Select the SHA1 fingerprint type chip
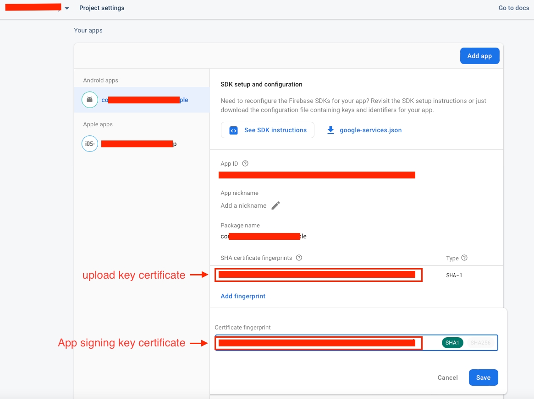The height and width of the screenshot is (399, 534). click(452, 343)
